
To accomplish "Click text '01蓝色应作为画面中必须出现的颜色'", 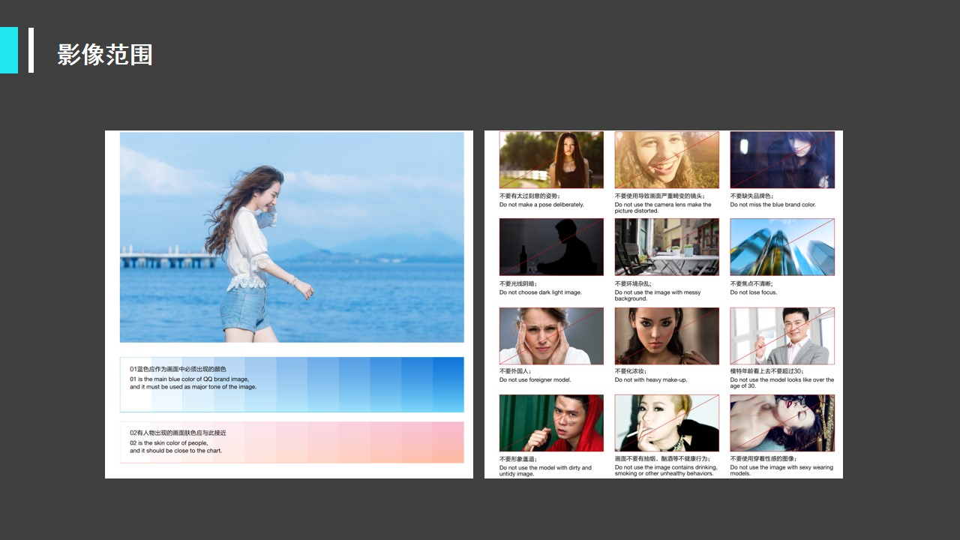I will click(178, 369).
